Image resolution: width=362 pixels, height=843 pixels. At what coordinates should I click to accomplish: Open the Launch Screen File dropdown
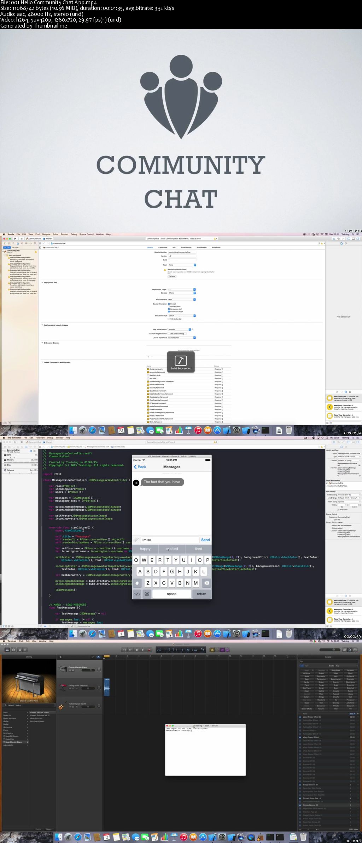point(182,338)
